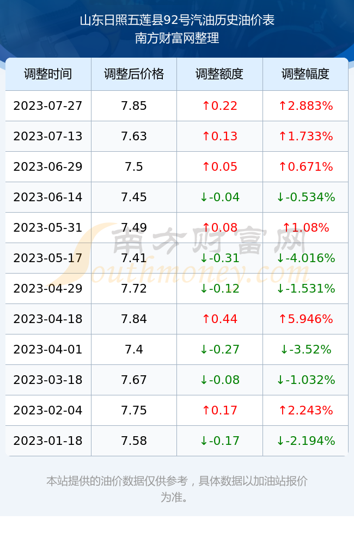Image resolution: width=354 pixels, height=533 pixels.
Task: Click the ↓-2.194% percentage cell
Action: tap(306, 441)
